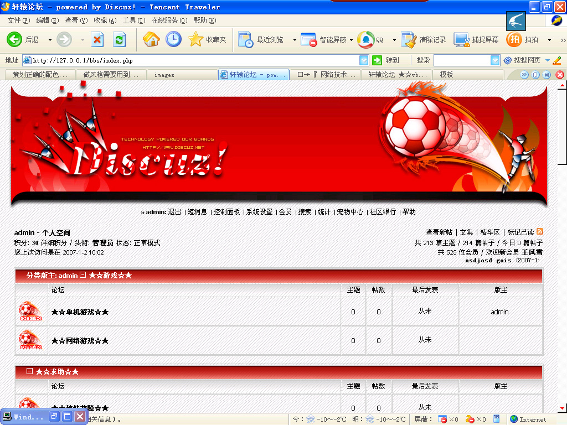Click tomorrow's weather icon after 明:
The width and height of the screenshot is (567, 425).
(369, 419)
